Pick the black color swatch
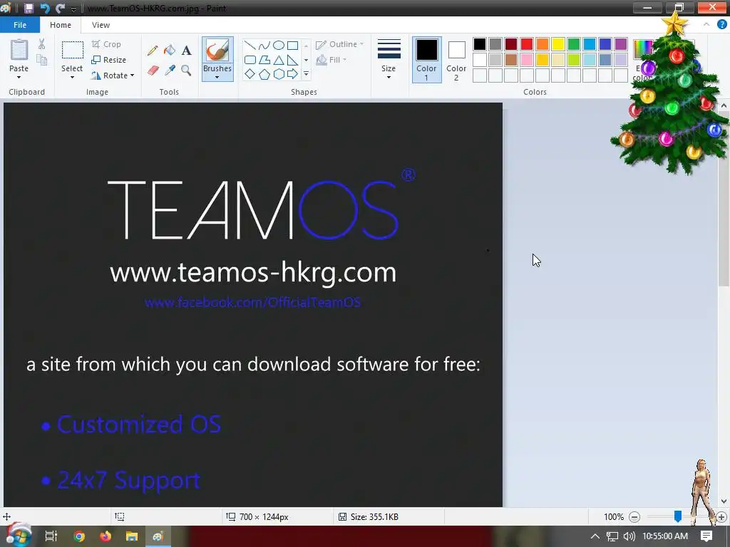730x547 pixels. 480,44
